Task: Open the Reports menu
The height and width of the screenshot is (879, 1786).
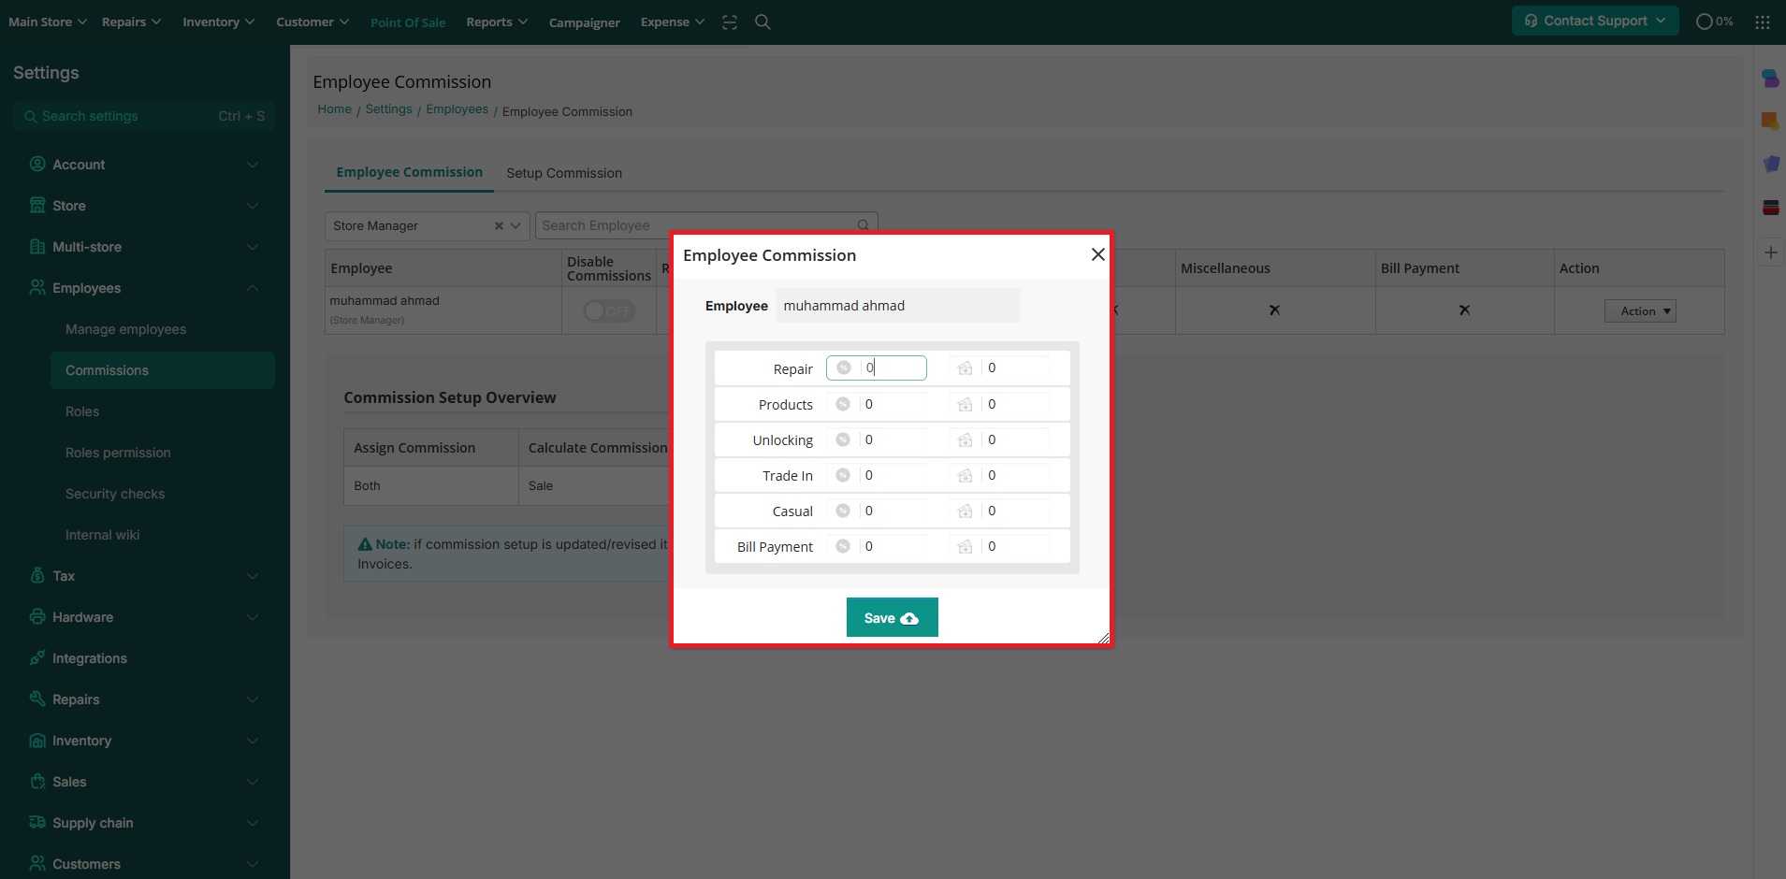Action: click(496, 22)
